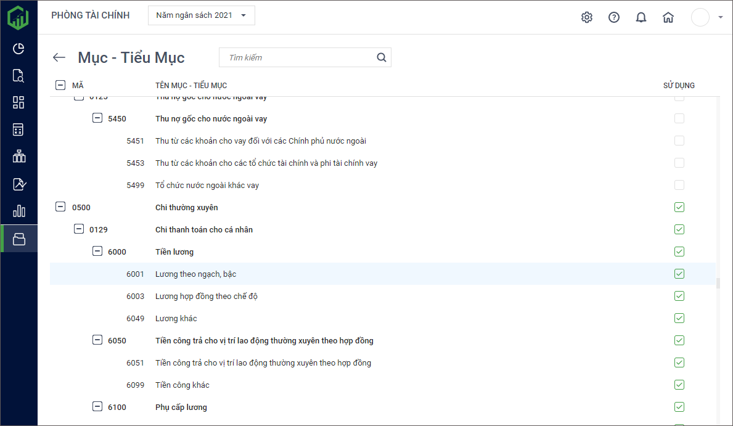Open the pie chart sidebar icon
Viewport: 733px width, 426px height.
pyautogui.click(x=18, y=49)
